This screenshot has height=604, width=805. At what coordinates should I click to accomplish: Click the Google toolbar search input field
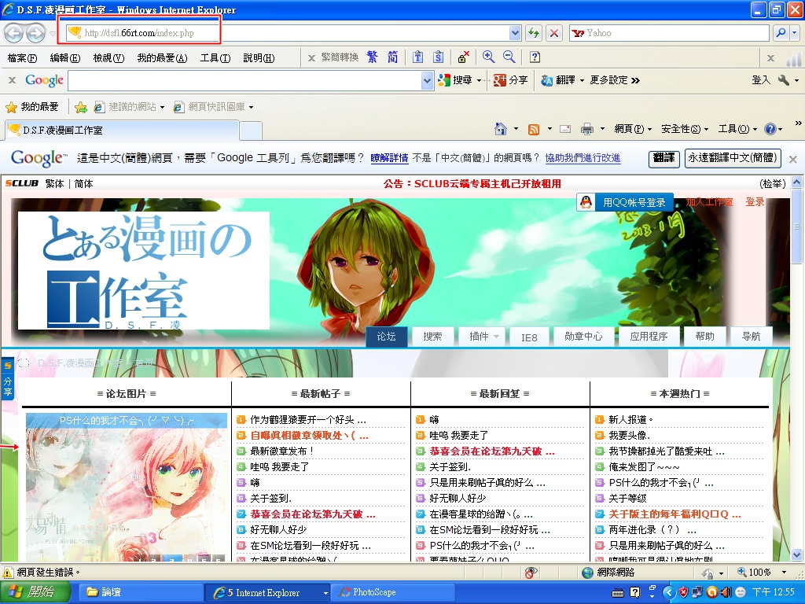click(244, 80)
